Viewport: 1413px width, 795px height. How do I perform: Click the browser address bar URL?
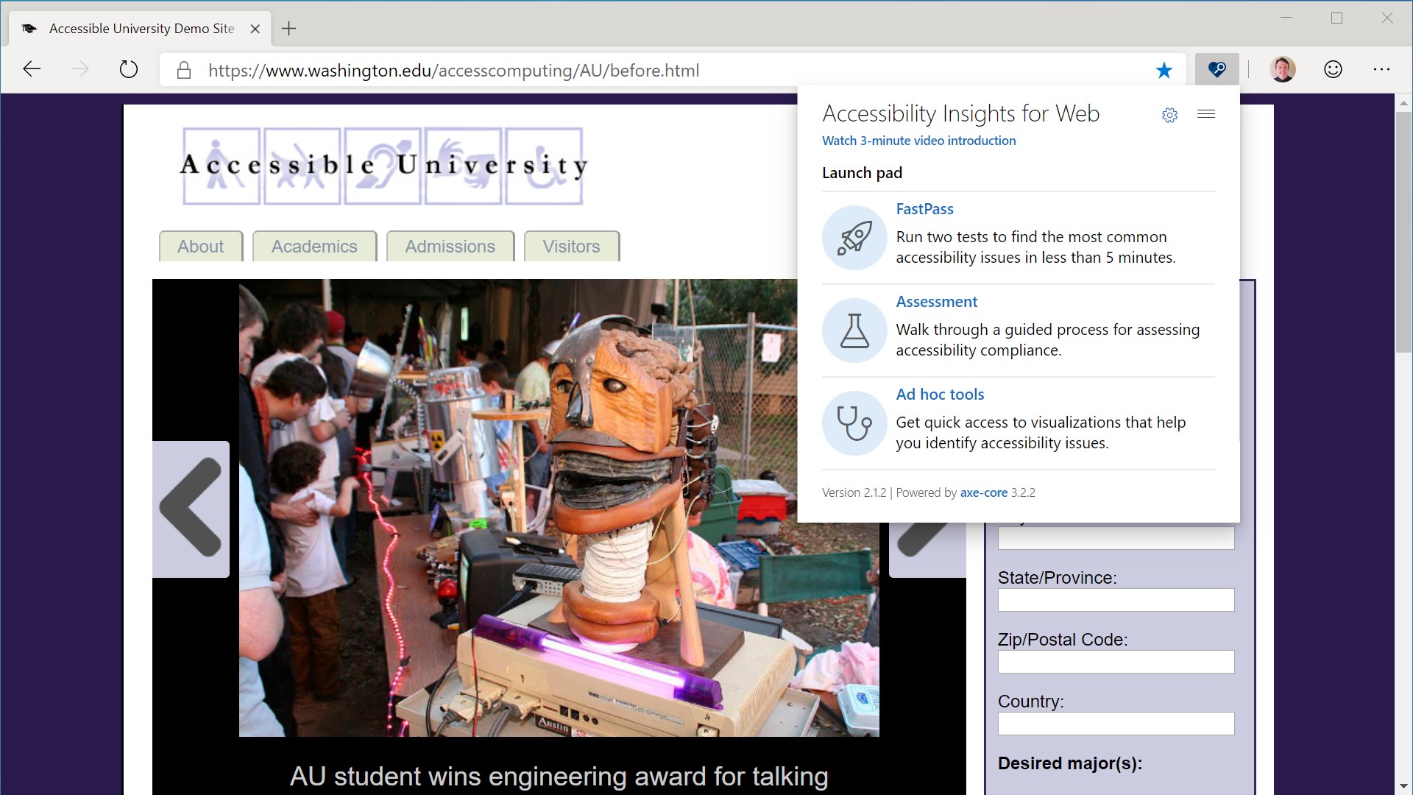coord(453,69)
